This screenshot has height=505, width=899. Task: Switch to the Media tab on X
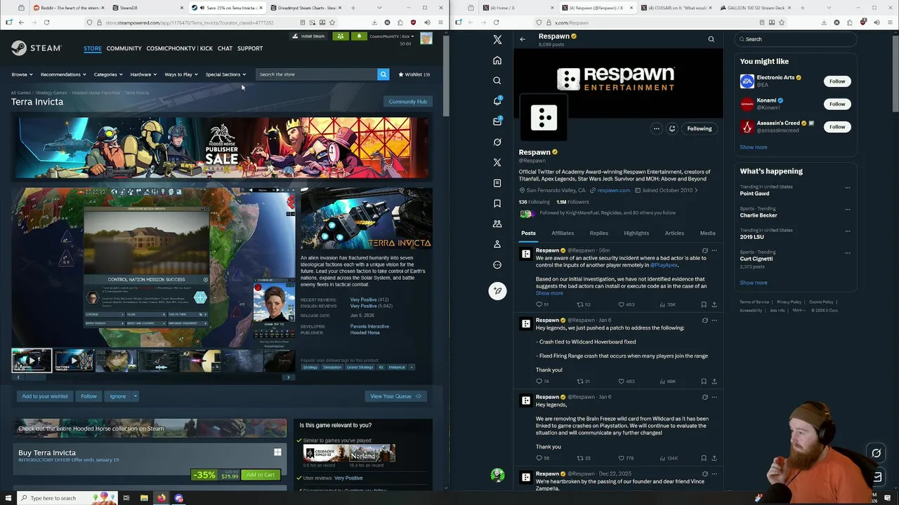tap(707, 233)
